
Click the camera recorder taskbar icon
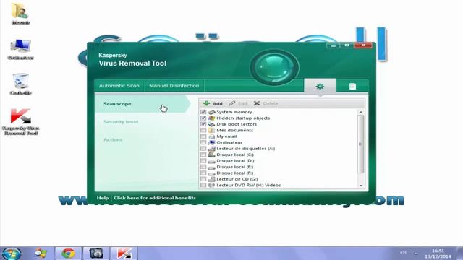96,253
